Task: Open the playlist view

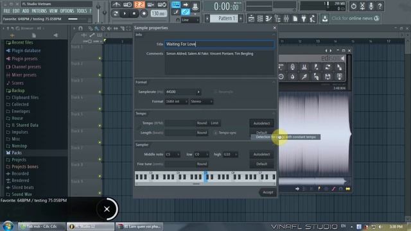Action: 251,19
